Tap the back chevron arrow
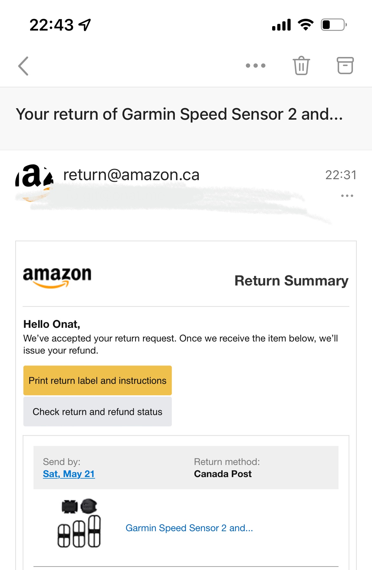The image size is (372, 570). (24, 66)
